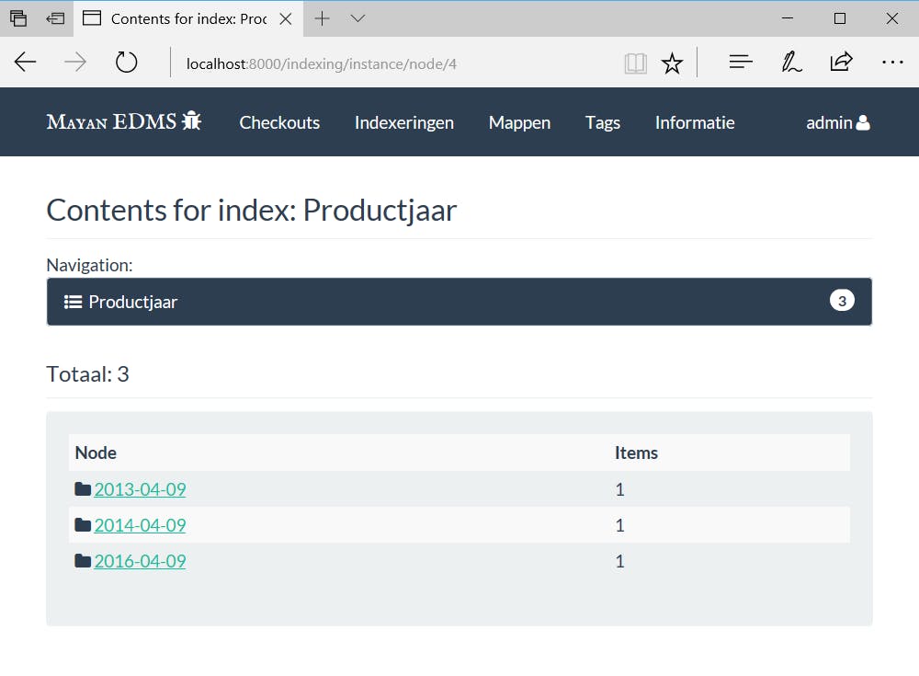Go to the Indexeringen menu
Image resolution: width=919 pixels, height=676 pixels.
pos(404,122)
